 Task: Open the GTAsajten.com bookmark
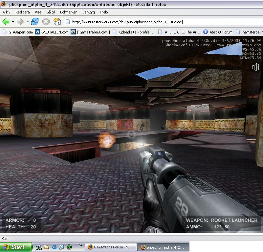pyautogui.click(x=18, y=32)
